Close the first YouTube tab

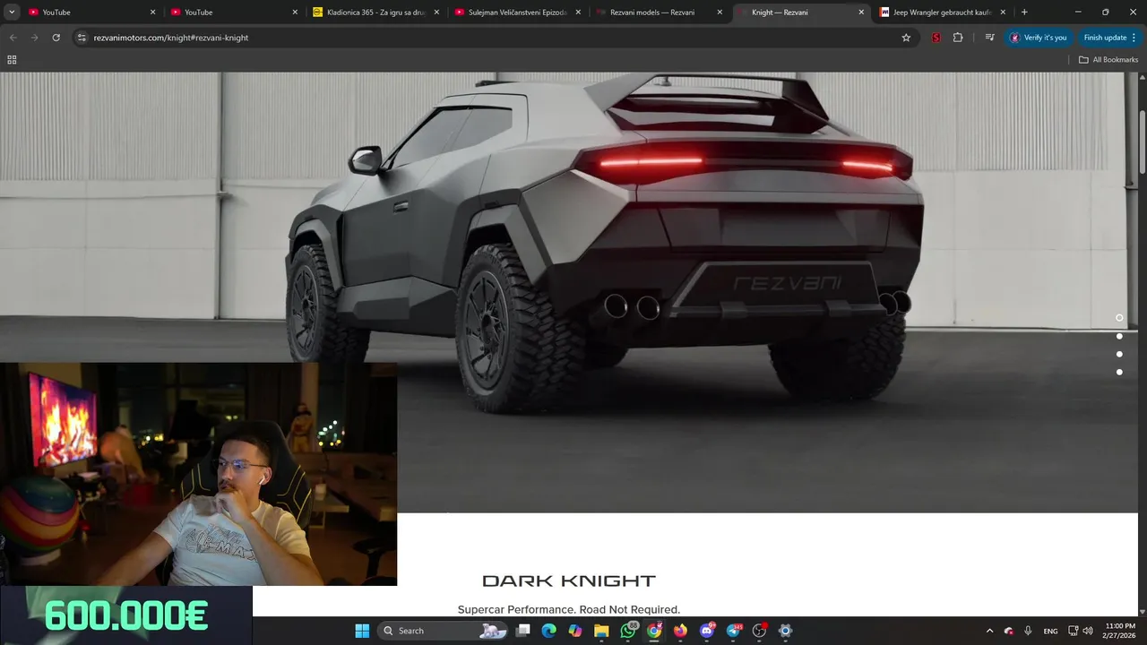(152, 13)
